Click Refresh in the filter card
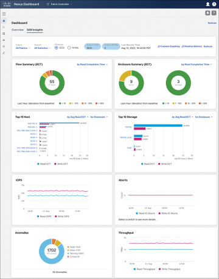The height and width of the screenshot is (279, 219). tap(208, 46)
